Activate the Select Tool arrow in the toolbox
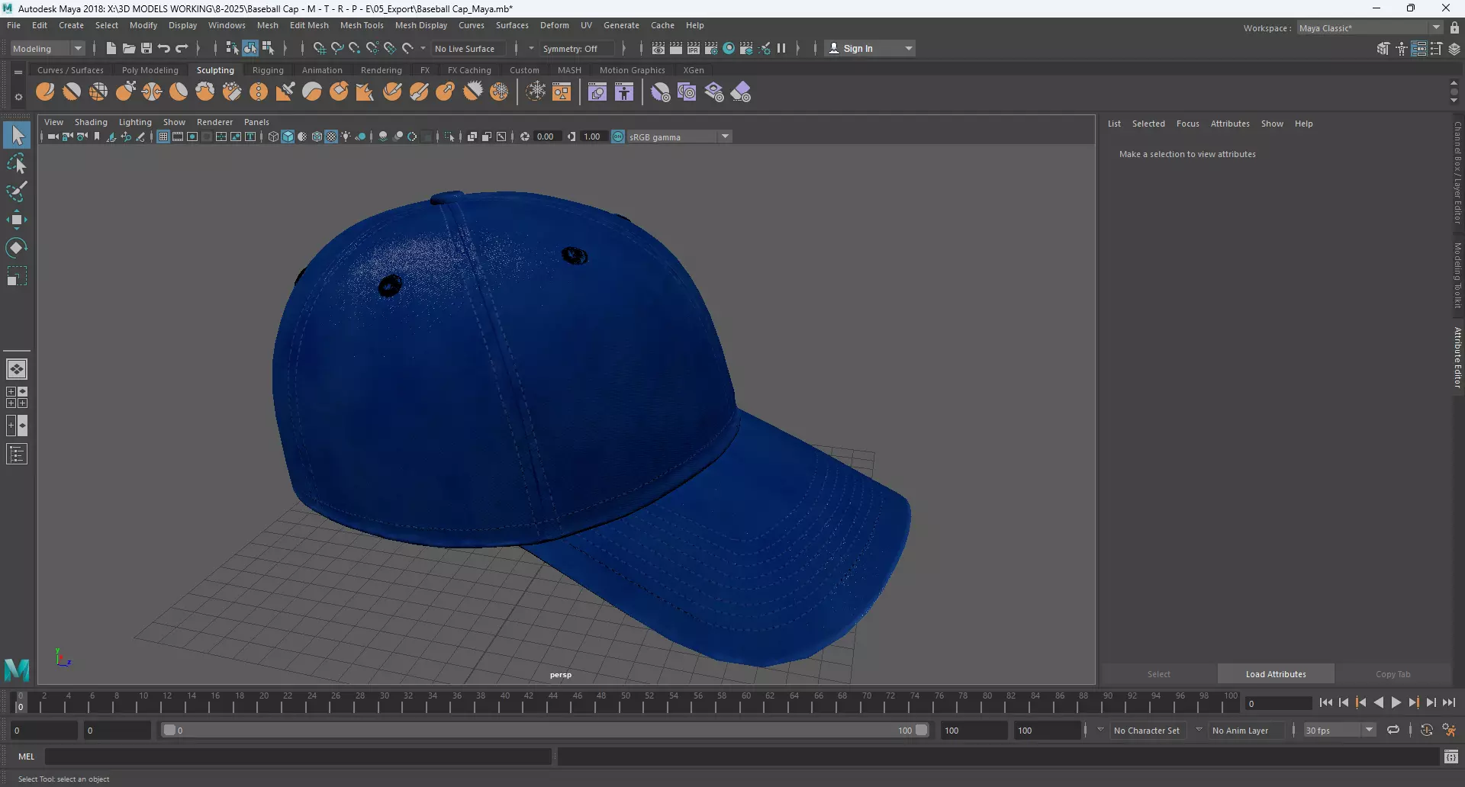The height and width of the screenshot is (787, 1465). click(x=17, y=136)
